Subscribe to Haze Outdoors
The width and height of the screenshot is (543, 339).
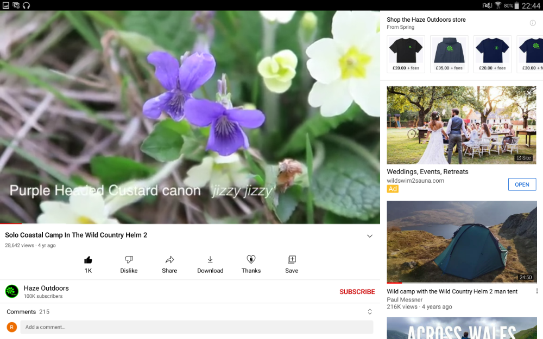[x=357, y=292]
